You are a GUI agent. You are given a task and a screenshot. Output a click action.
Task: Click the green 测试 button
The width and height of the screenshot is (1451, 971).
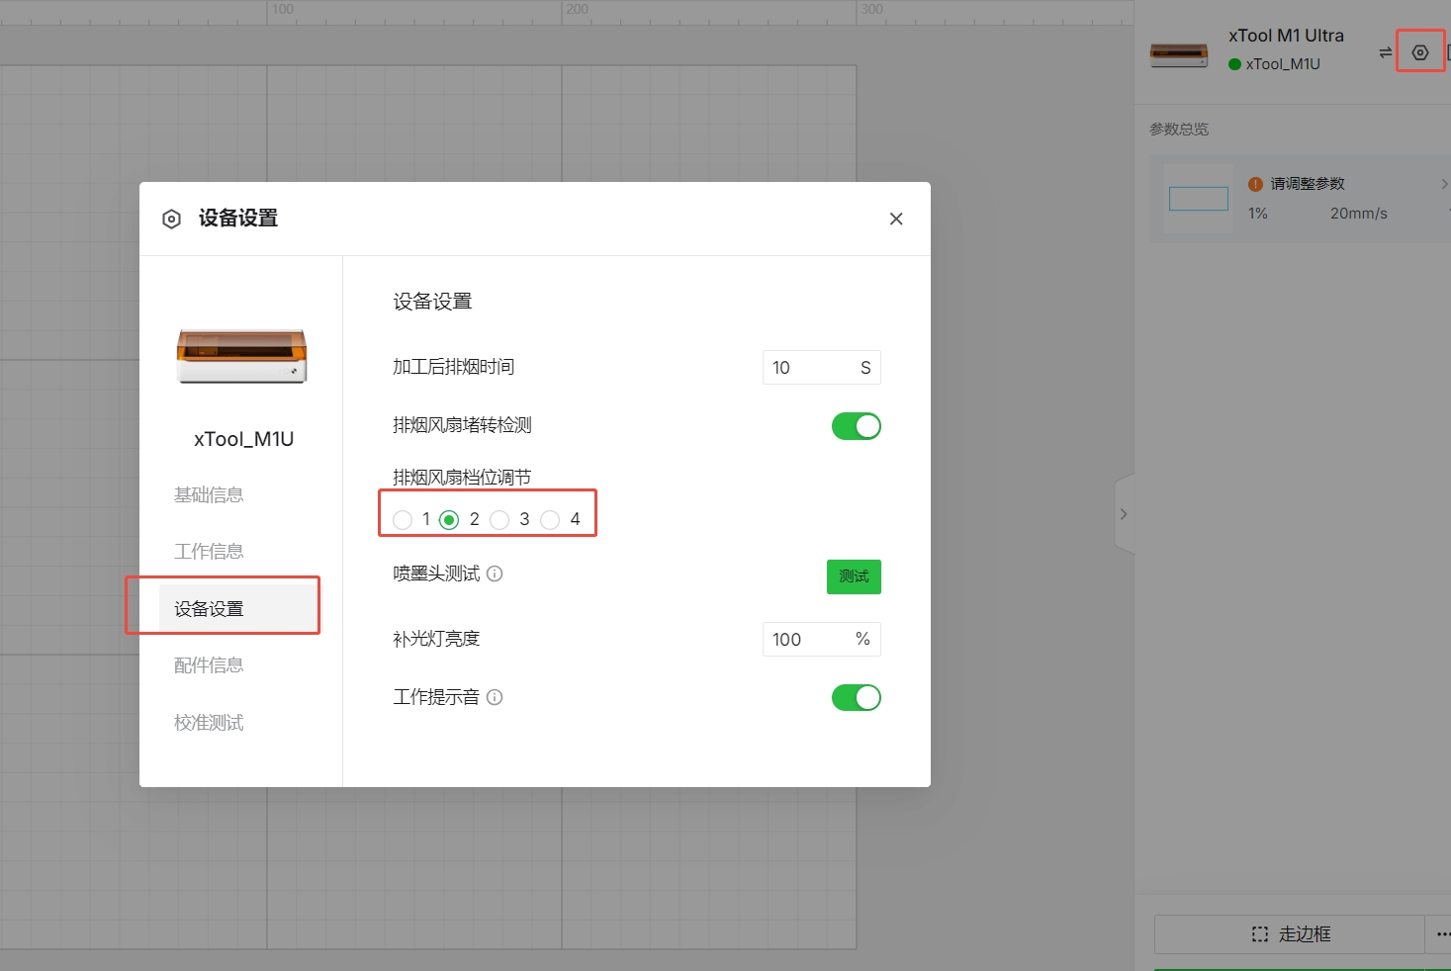[854, 576]
